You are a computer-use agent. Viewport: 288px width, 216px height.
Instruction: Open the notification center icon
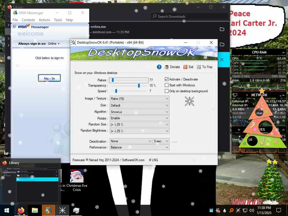pyautogui.click(x=279, y=210)
